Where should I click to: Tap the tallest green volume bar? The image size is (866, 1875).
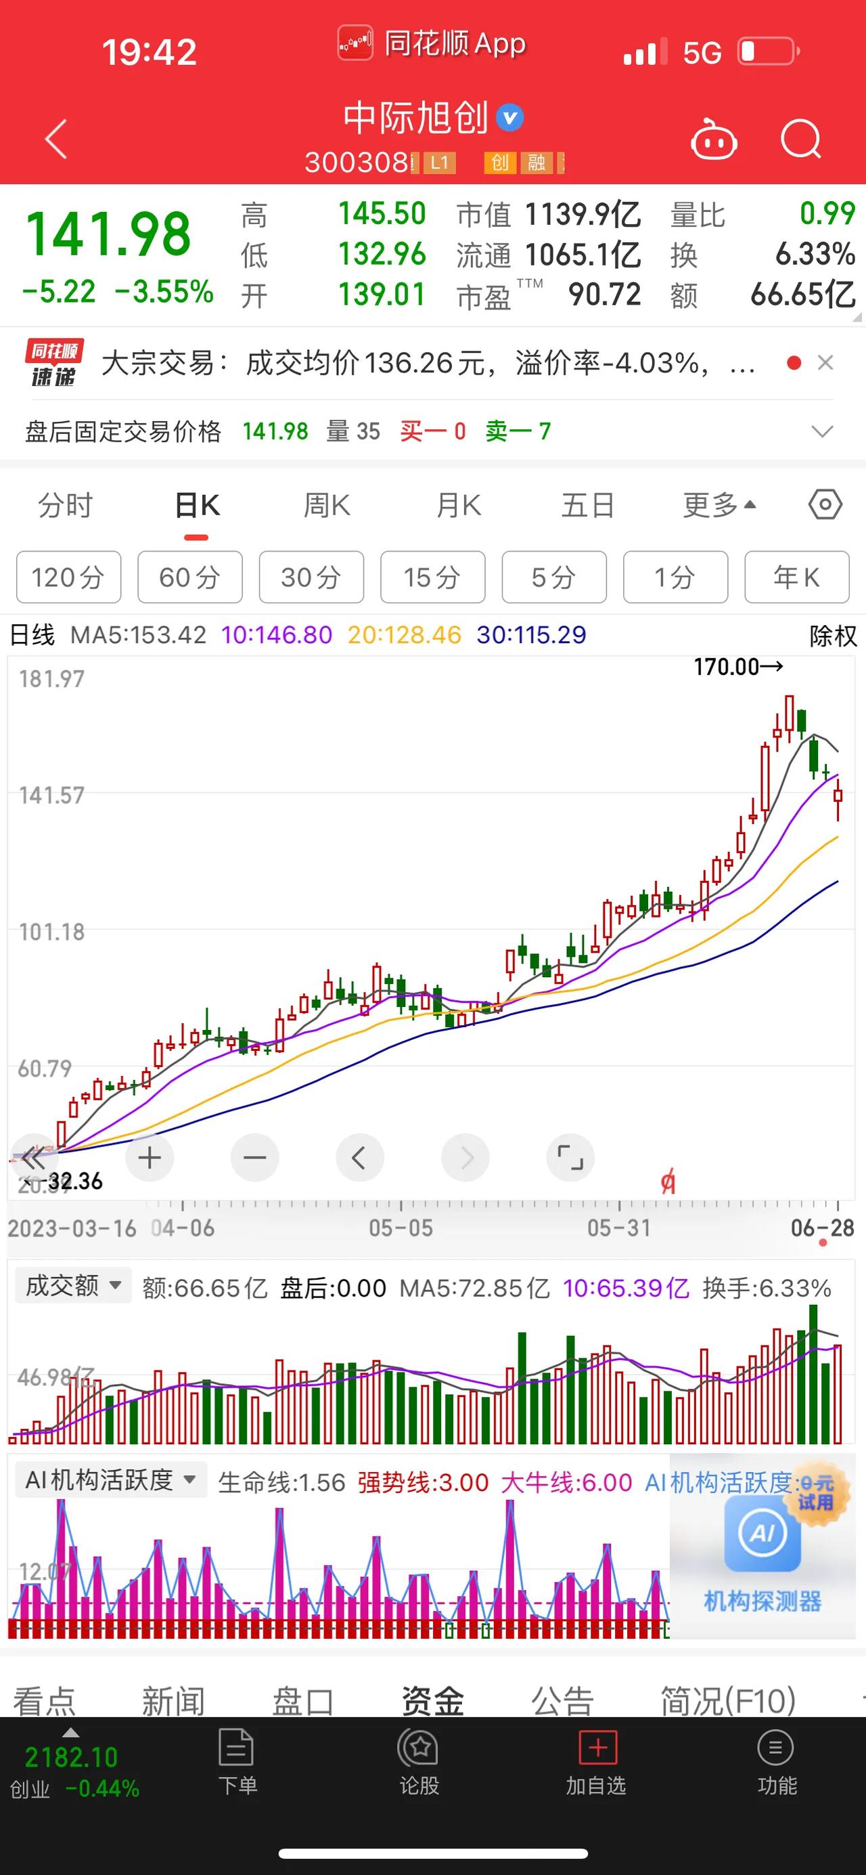click(x=813, y=1374)
